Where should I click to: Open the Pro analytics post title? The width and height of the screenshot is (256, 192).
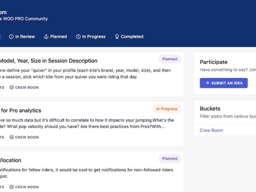tap(21, 110)
